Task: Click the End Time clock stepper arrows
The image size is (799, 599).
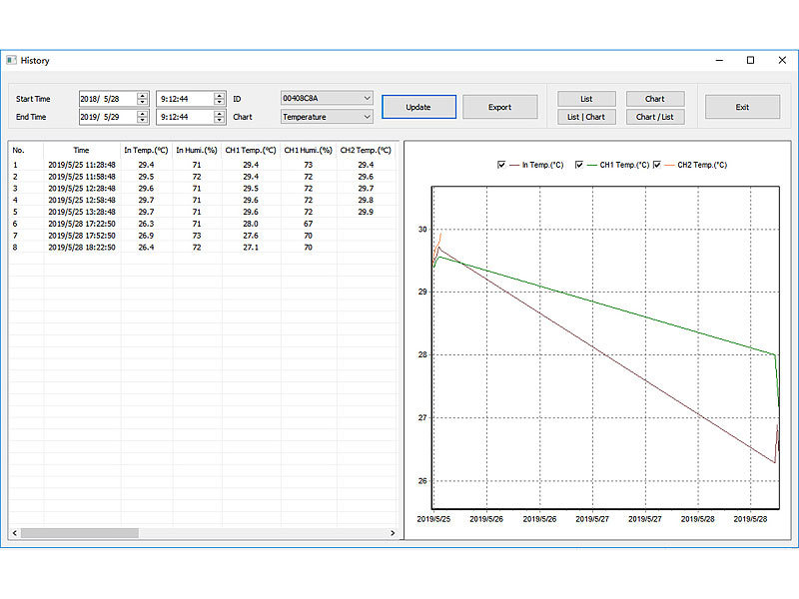Action: [x=219, y=117]
